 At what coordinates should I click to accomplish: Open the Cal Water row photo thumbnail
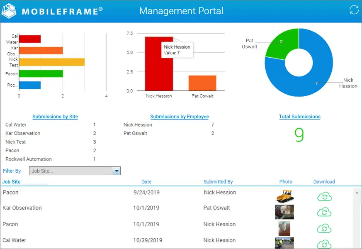(284, 243)
